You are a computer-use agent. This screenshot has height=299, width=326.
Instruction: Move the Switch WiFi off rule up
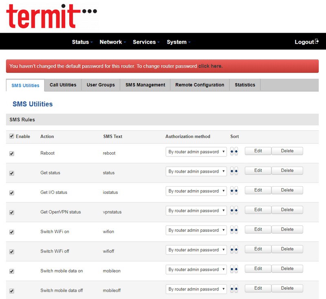click(232, 250)
